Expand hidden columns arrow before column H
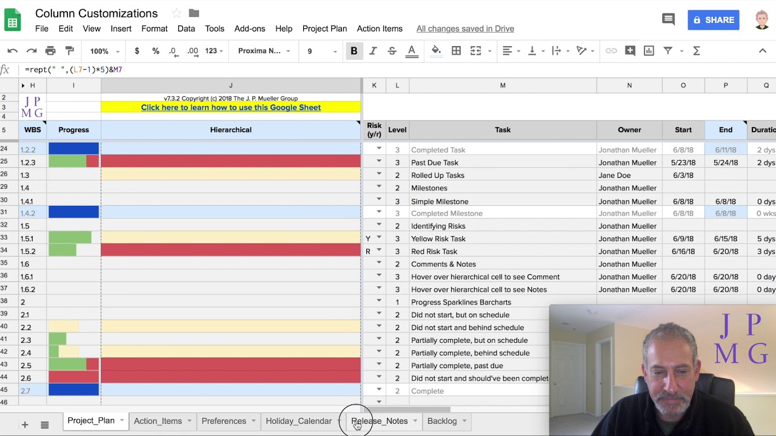 click(x=23, y=85)
